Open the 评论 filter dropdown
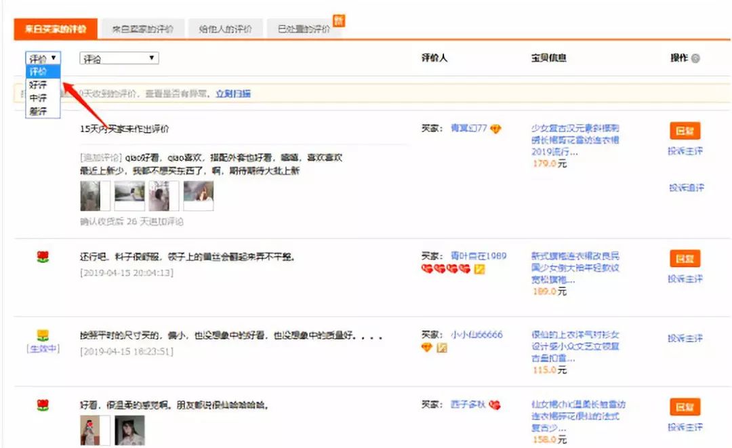 [119, 58]
